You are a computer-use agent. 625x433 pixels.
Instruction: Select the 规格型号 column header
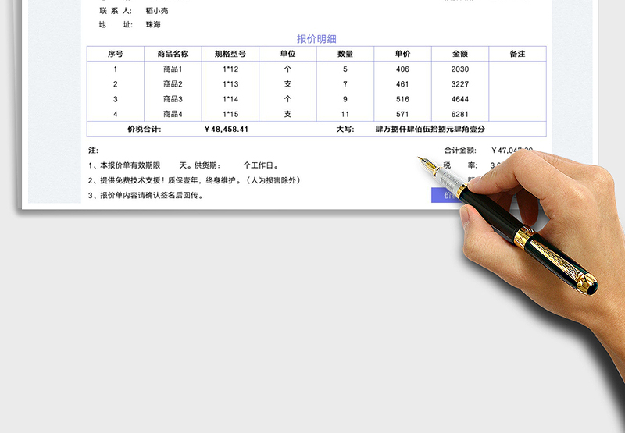(230, 54)
